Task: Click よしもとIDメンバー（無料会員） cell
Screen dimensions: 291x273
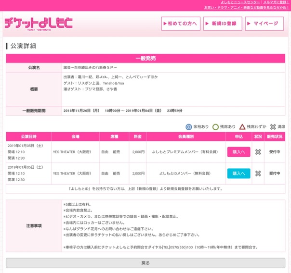Action: coord(185,174)
